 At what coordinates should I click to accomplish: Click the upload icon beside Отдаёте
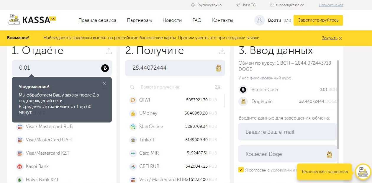point(109,51)
